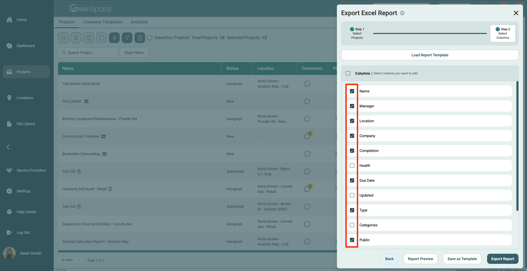Image resolution: width=527 pixels, height=271 pixels.
Task: Open comments for Budtender Onboarding
Action: (x=307, y=154)
